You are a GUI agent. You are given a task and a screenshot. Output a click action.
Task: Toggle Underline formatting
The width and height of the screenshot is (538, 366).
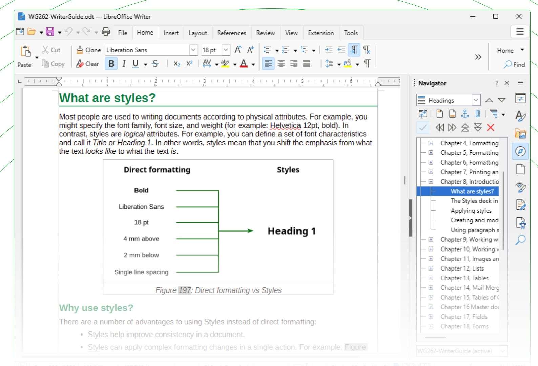click(x=136, y=64)
